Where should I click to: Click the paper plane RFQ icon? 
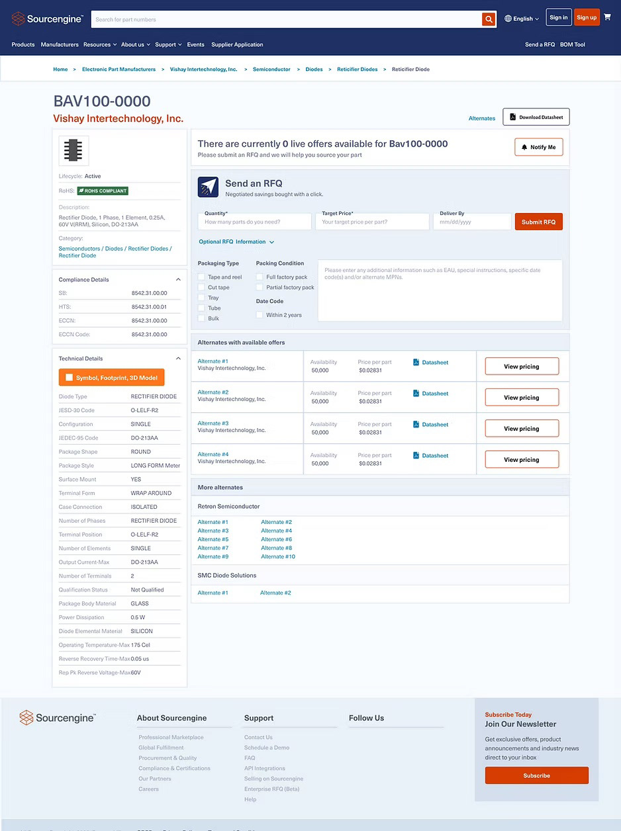click(x=208, y=187)
